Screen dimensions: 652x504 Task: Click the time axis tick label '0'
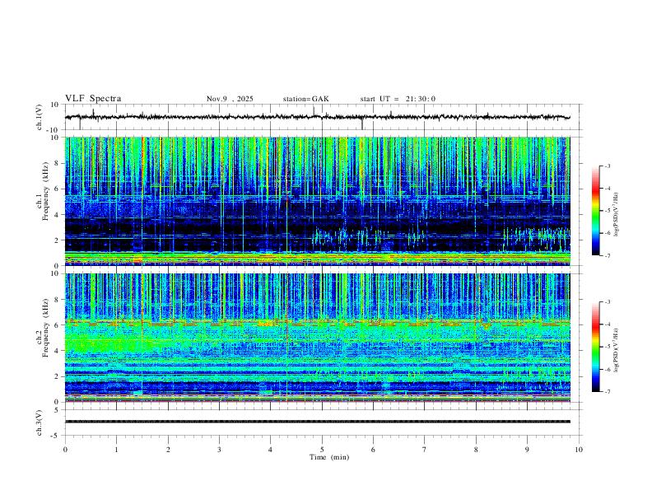click(x=65, y=450)
